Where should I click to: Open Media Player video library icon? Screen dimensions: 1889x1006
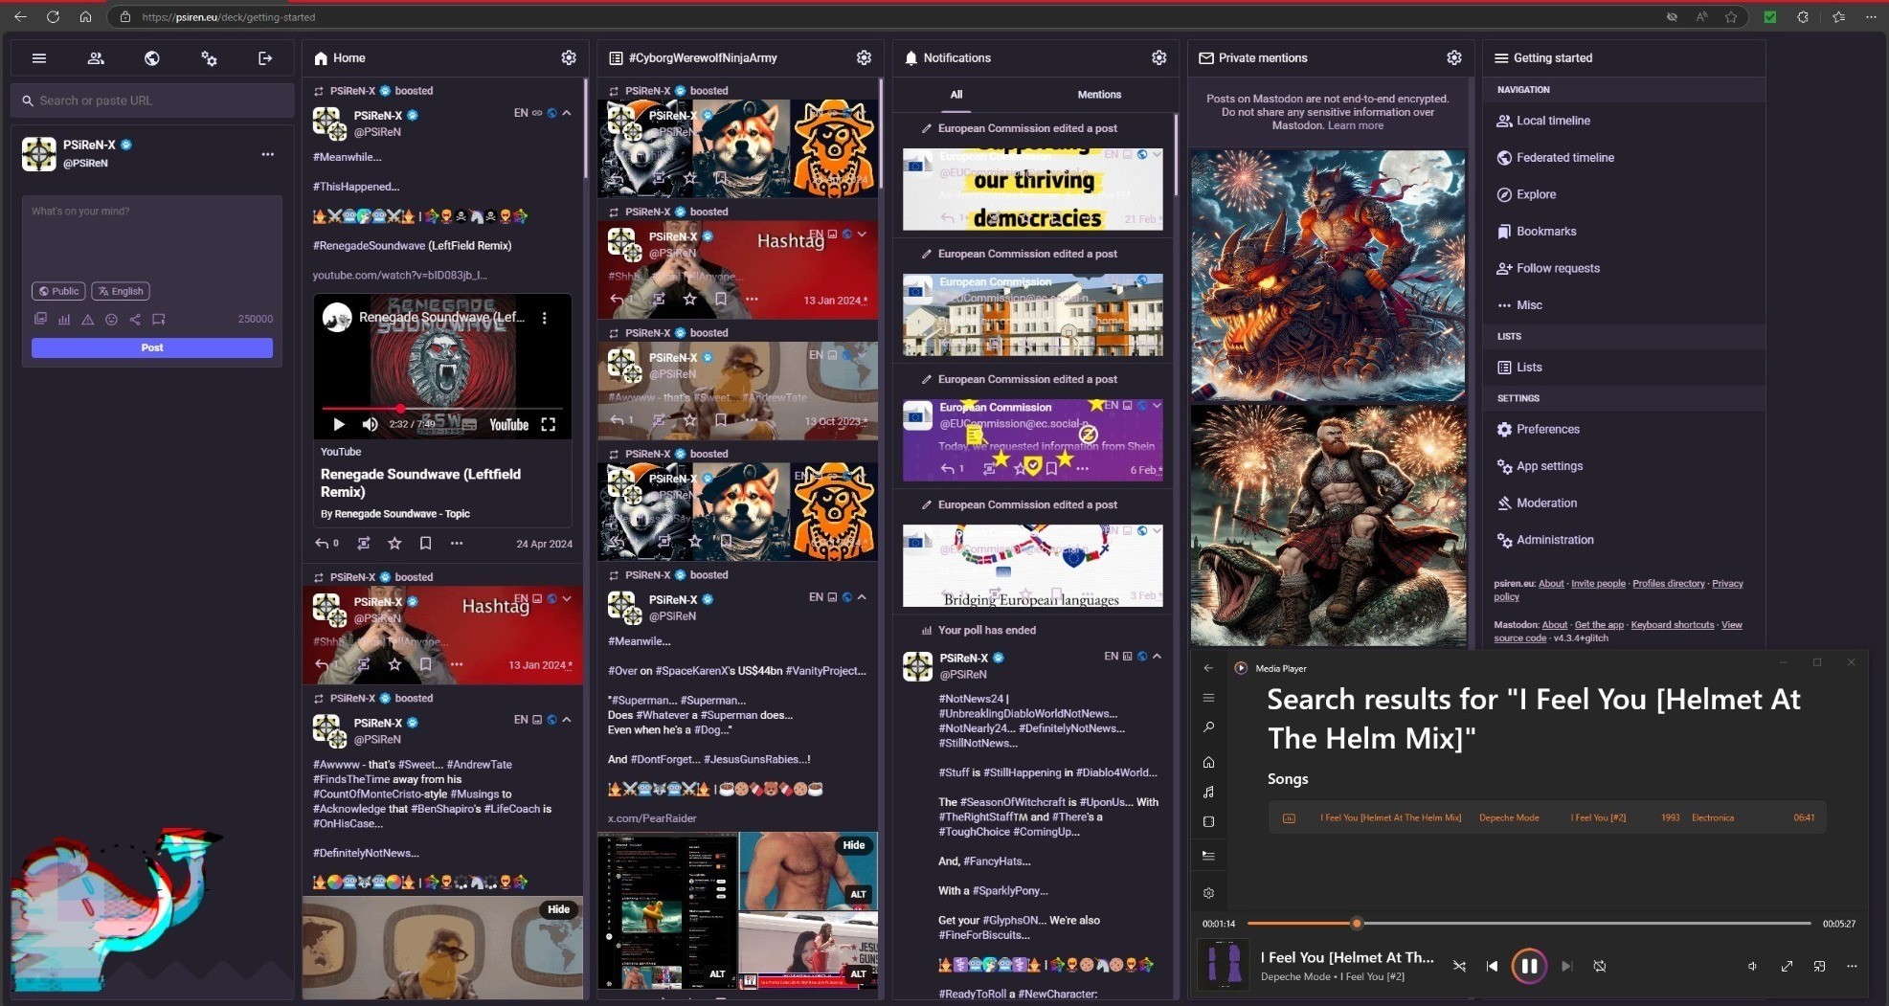[x=1209, y=821]
